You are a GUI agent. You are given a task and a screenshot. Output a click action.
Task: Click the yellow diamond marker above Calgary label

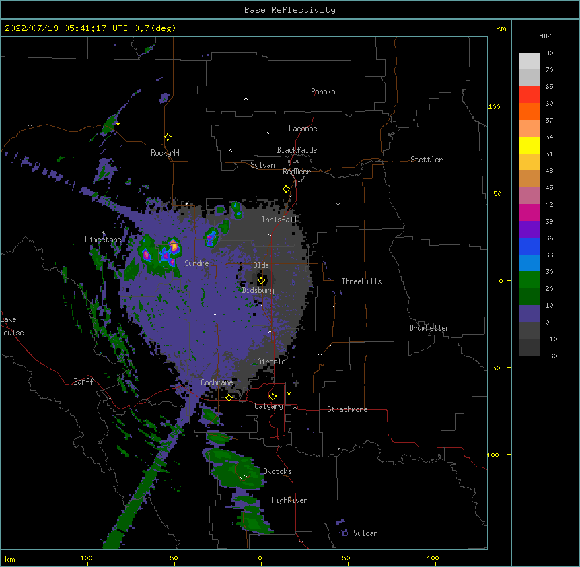(273, 397)
